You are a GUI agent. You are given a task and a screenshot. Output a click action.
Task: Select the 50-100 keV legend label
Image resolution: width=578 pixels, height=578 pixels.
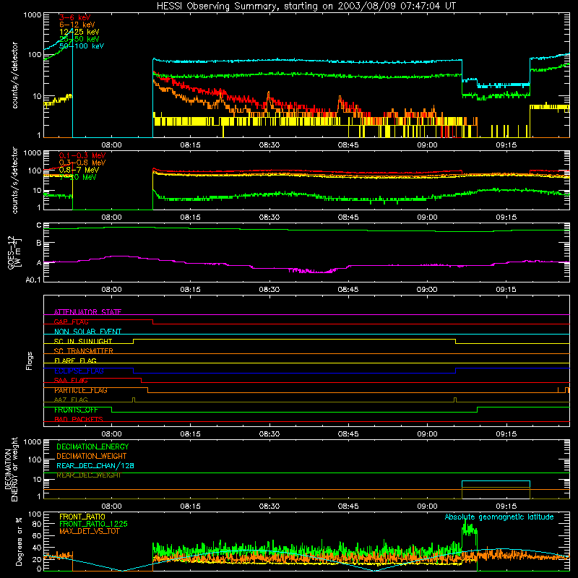(x=82, y=46)
